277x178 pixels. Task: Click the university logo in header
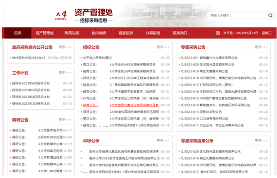click(x=61, y=16)
